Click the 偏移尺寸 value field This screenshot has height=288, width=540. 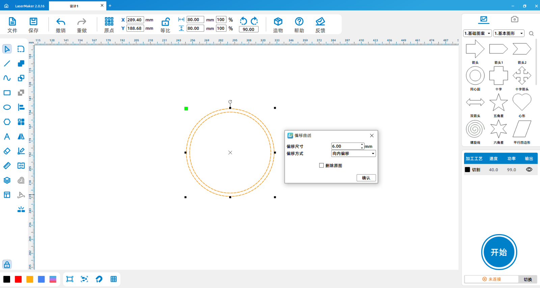345,146
